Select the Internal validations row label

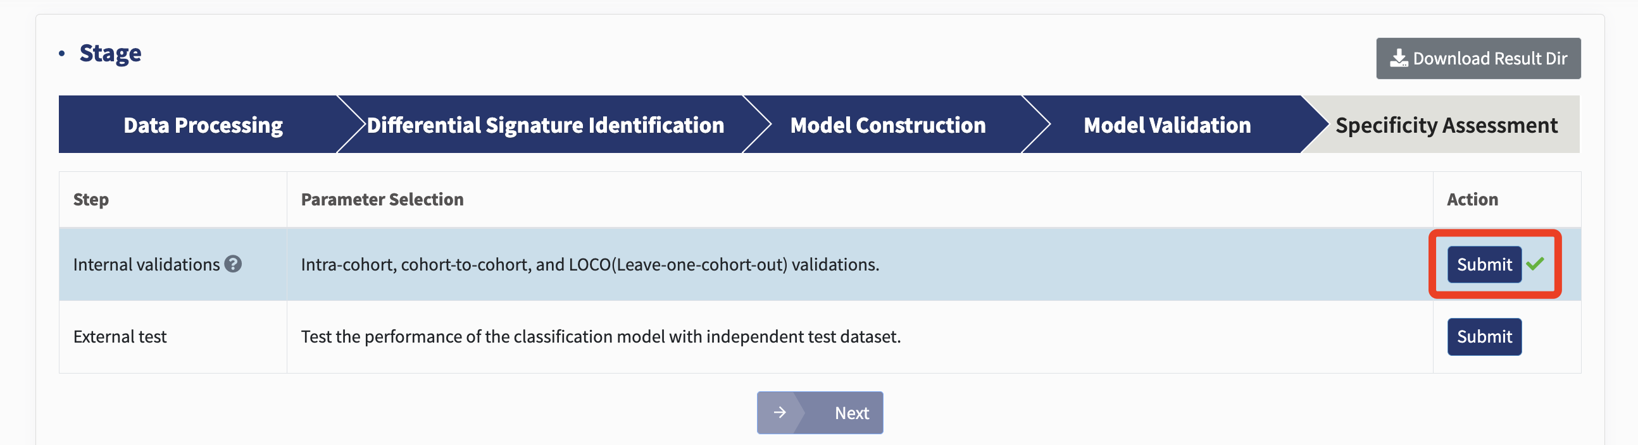coord(146,264)
